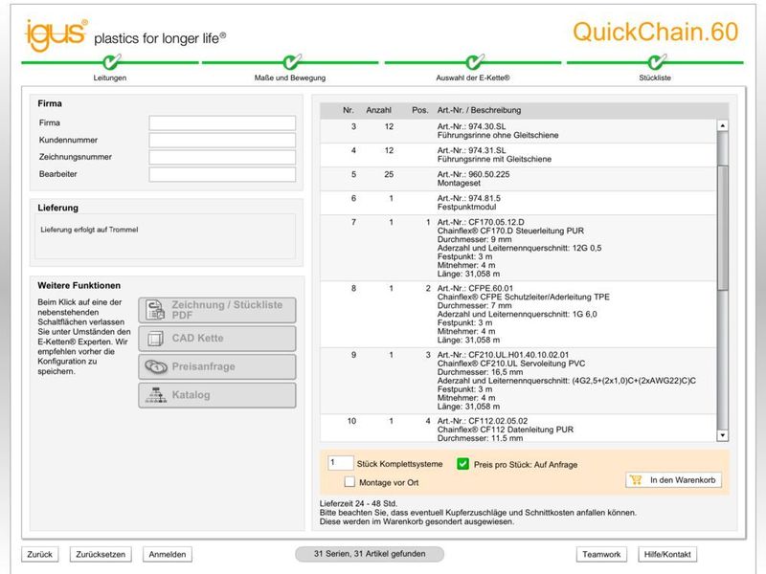Click the Katalog hierarchy icon
Viewport: 766px width, 574px height.
pos(156,395)
